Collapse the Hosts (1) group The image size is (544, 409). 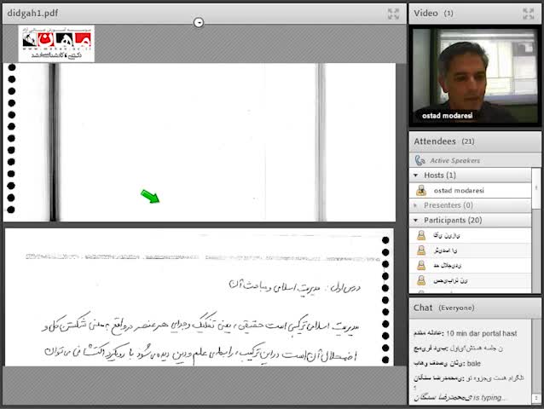click(x=416, y=176)
